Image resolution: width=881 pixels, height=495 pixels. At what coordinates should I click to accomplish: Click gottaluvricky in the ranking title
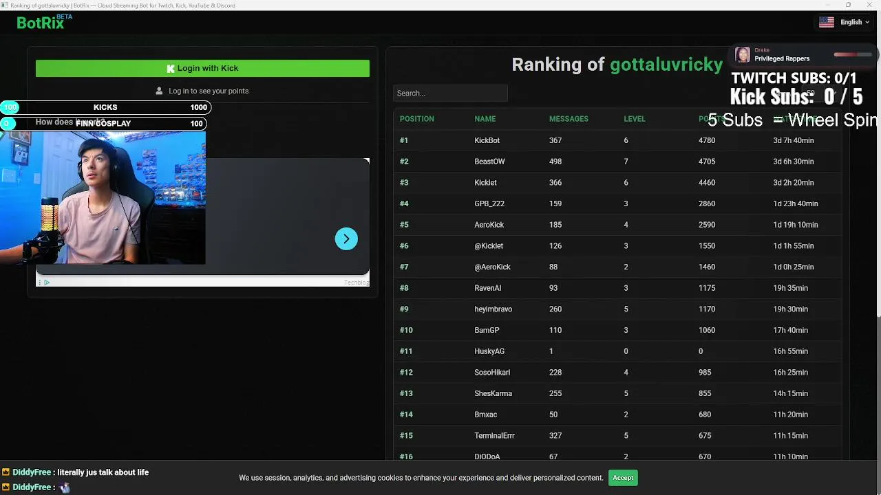pos(666,65)
